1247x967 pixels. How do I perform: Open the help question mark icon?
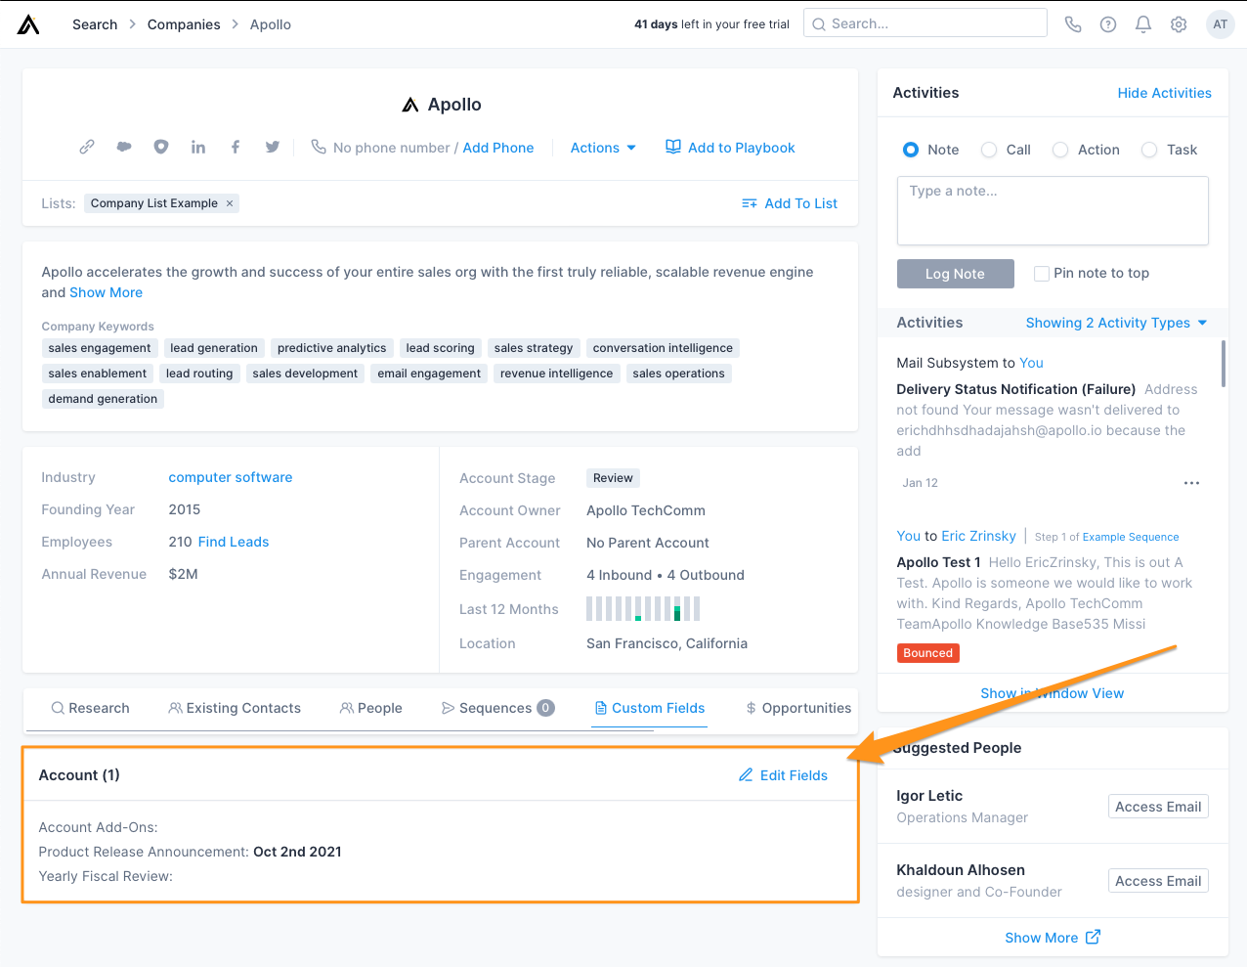coord(1108,24)
